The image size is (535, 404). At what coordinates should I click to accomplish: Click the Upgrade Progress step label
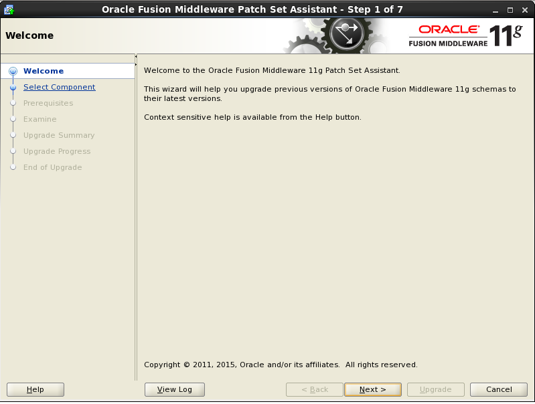[57, 151]
